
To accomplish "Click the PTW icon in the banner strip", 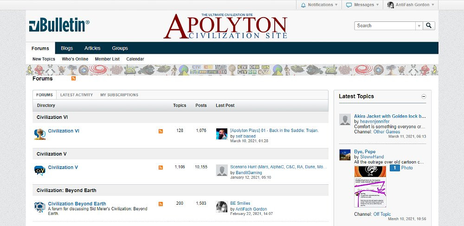I will click(213, 72).
